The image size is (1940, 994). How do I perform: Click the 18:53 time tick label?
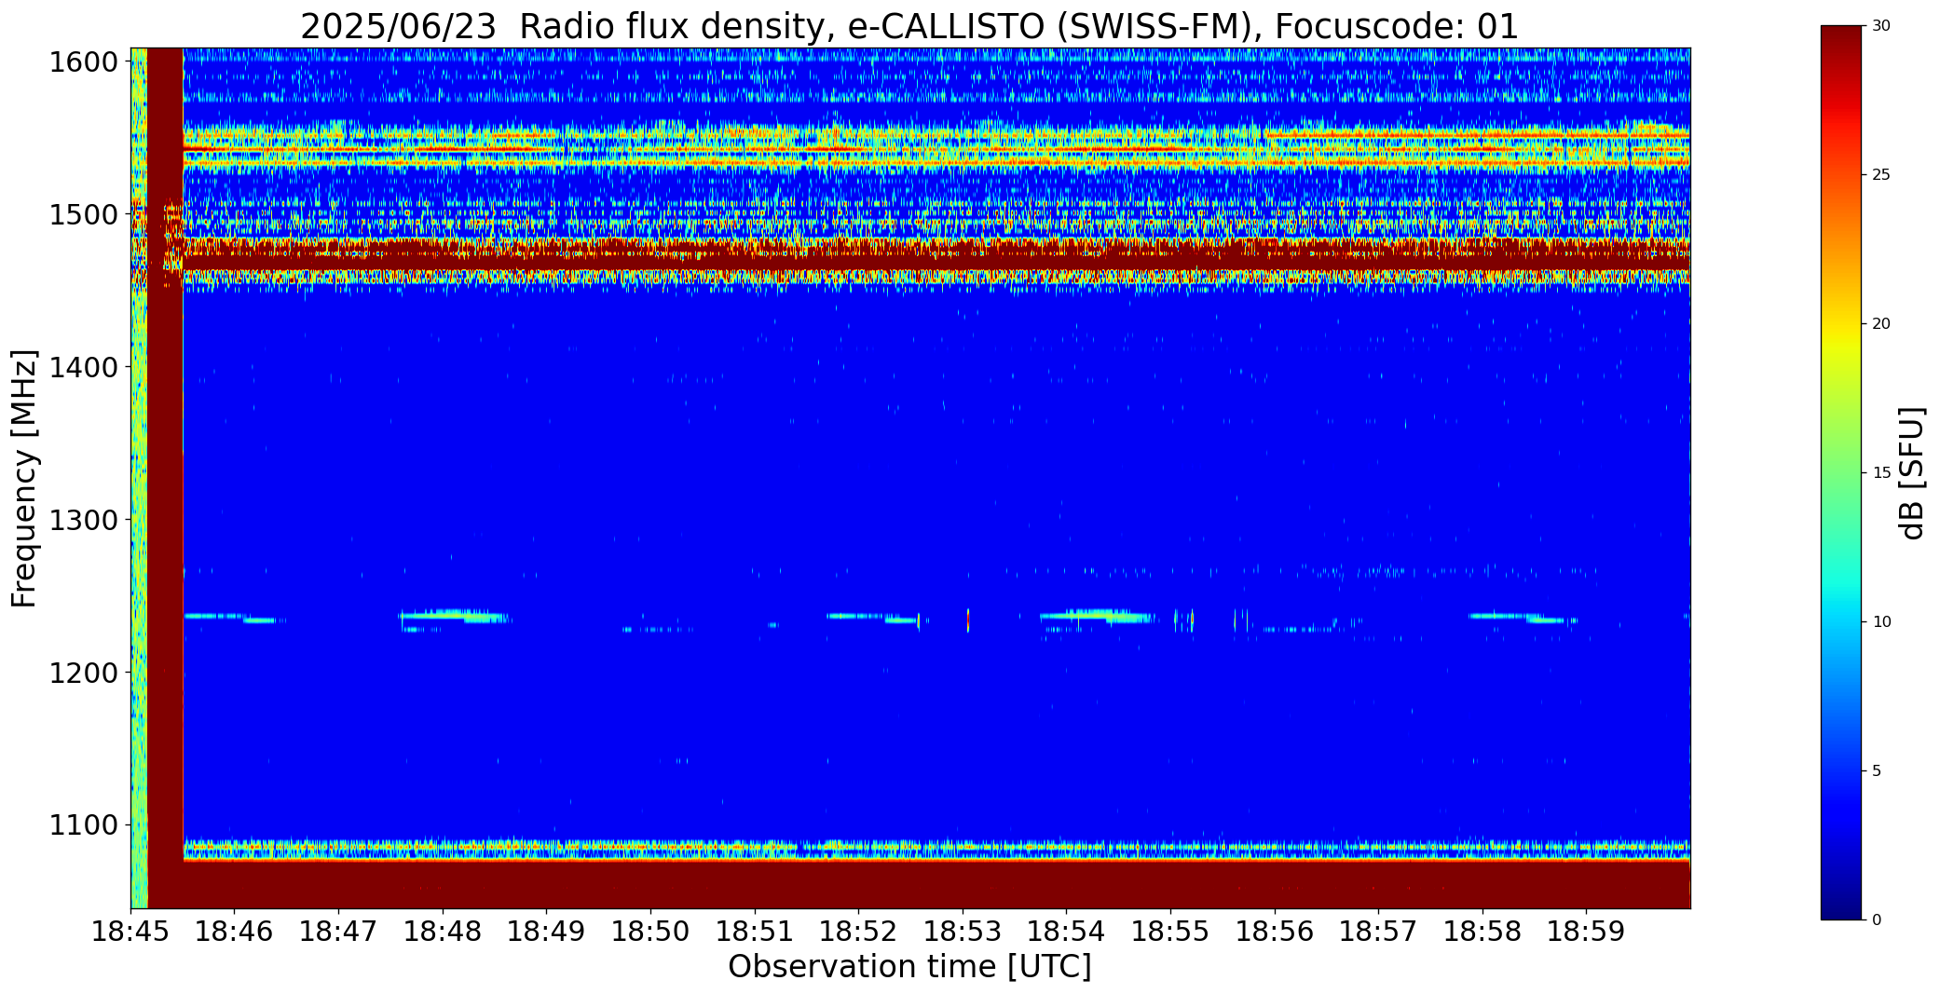[x=963, y=931]
